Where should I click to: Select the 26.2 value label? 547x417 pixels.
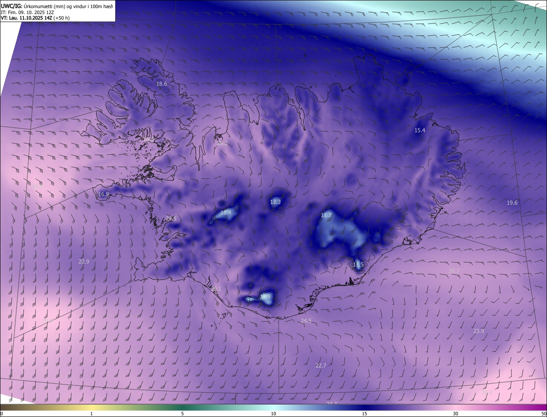click(x=222, y=143)
